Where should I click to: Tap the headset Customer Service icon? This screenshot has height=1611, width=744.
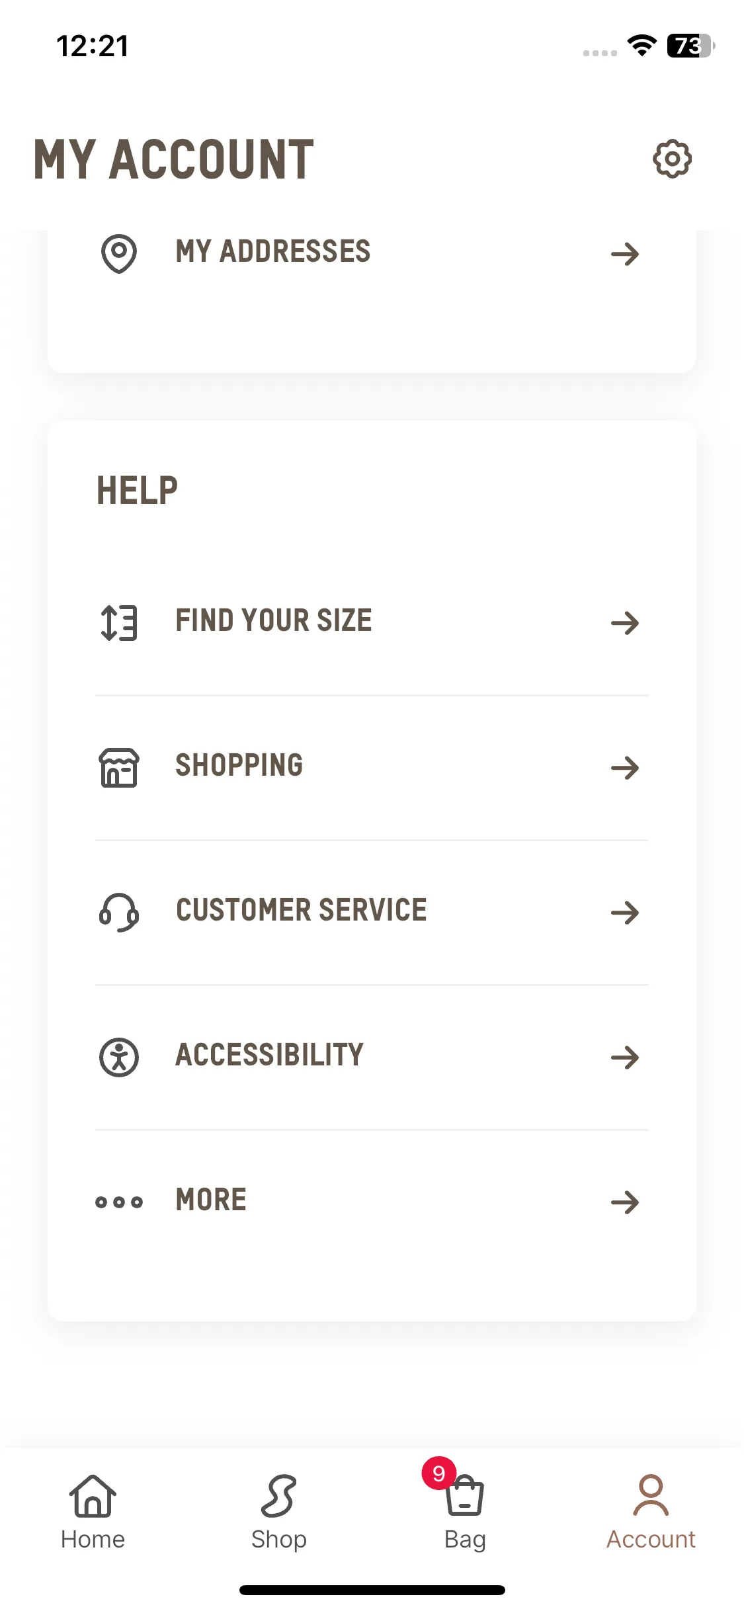tap(119, 913)
